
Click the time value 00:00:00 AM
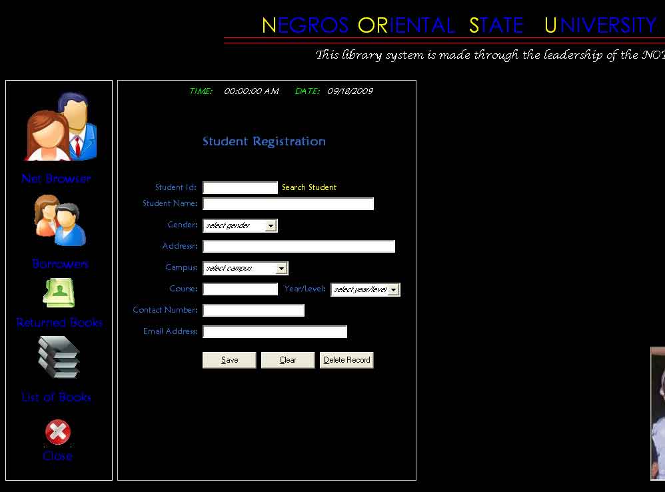point(251,91)
